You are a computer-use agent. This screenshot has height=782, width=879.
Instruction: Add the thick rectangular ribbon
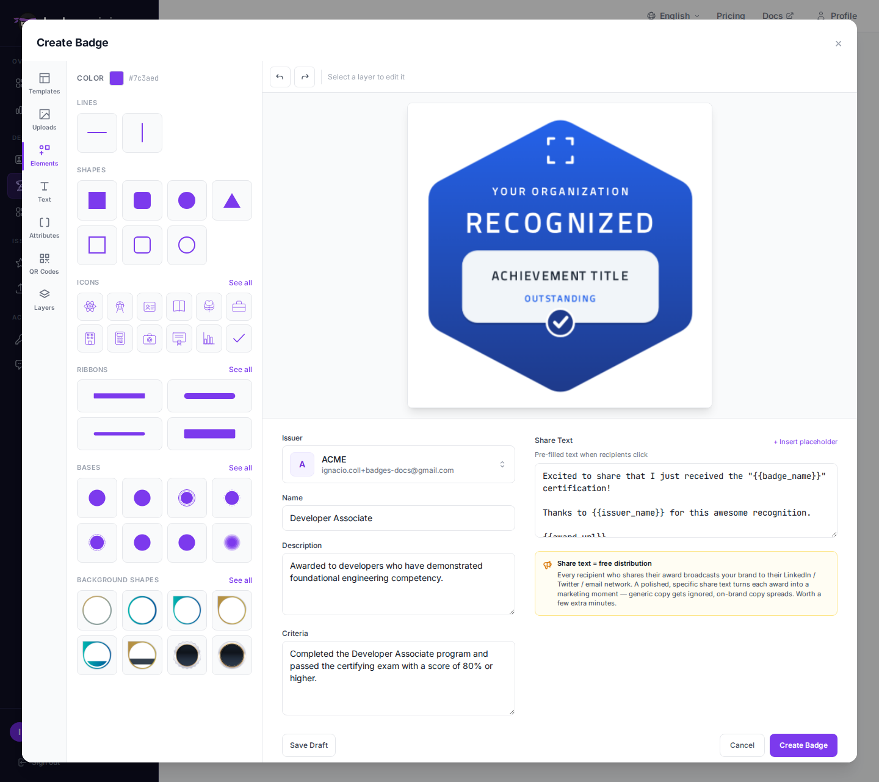[209, 434]
